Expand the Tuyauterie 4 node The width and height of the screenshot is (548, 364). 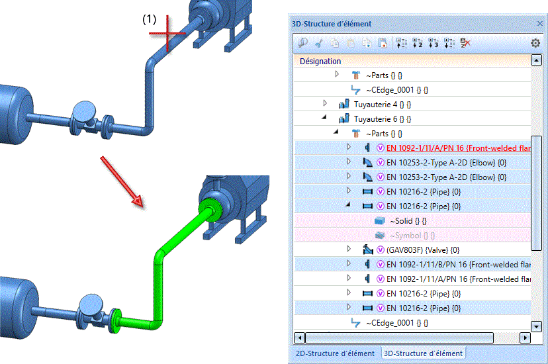(x=325, y=103)
